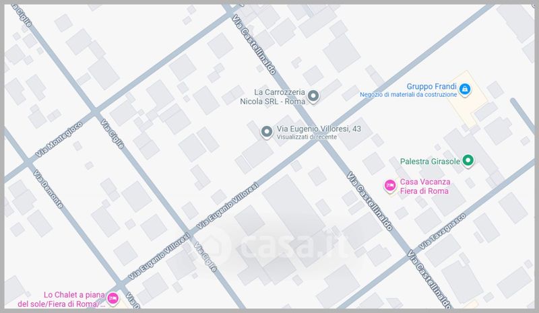This screenshot has width=539, height=313.
Task: Click the Gruppo Frandi place name
Action: click(x=431, y=86)
